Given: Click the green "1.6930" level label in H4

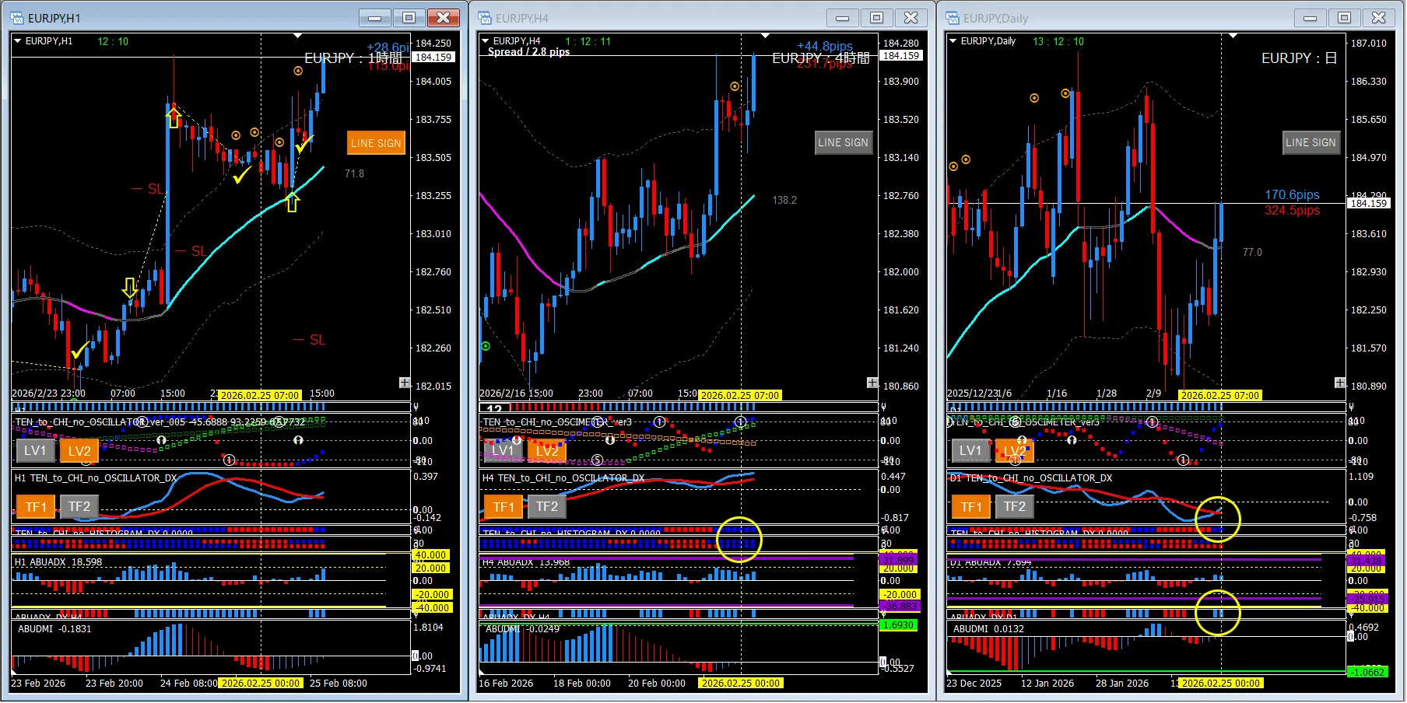Looking at the screenshot, I should (899, 625).
